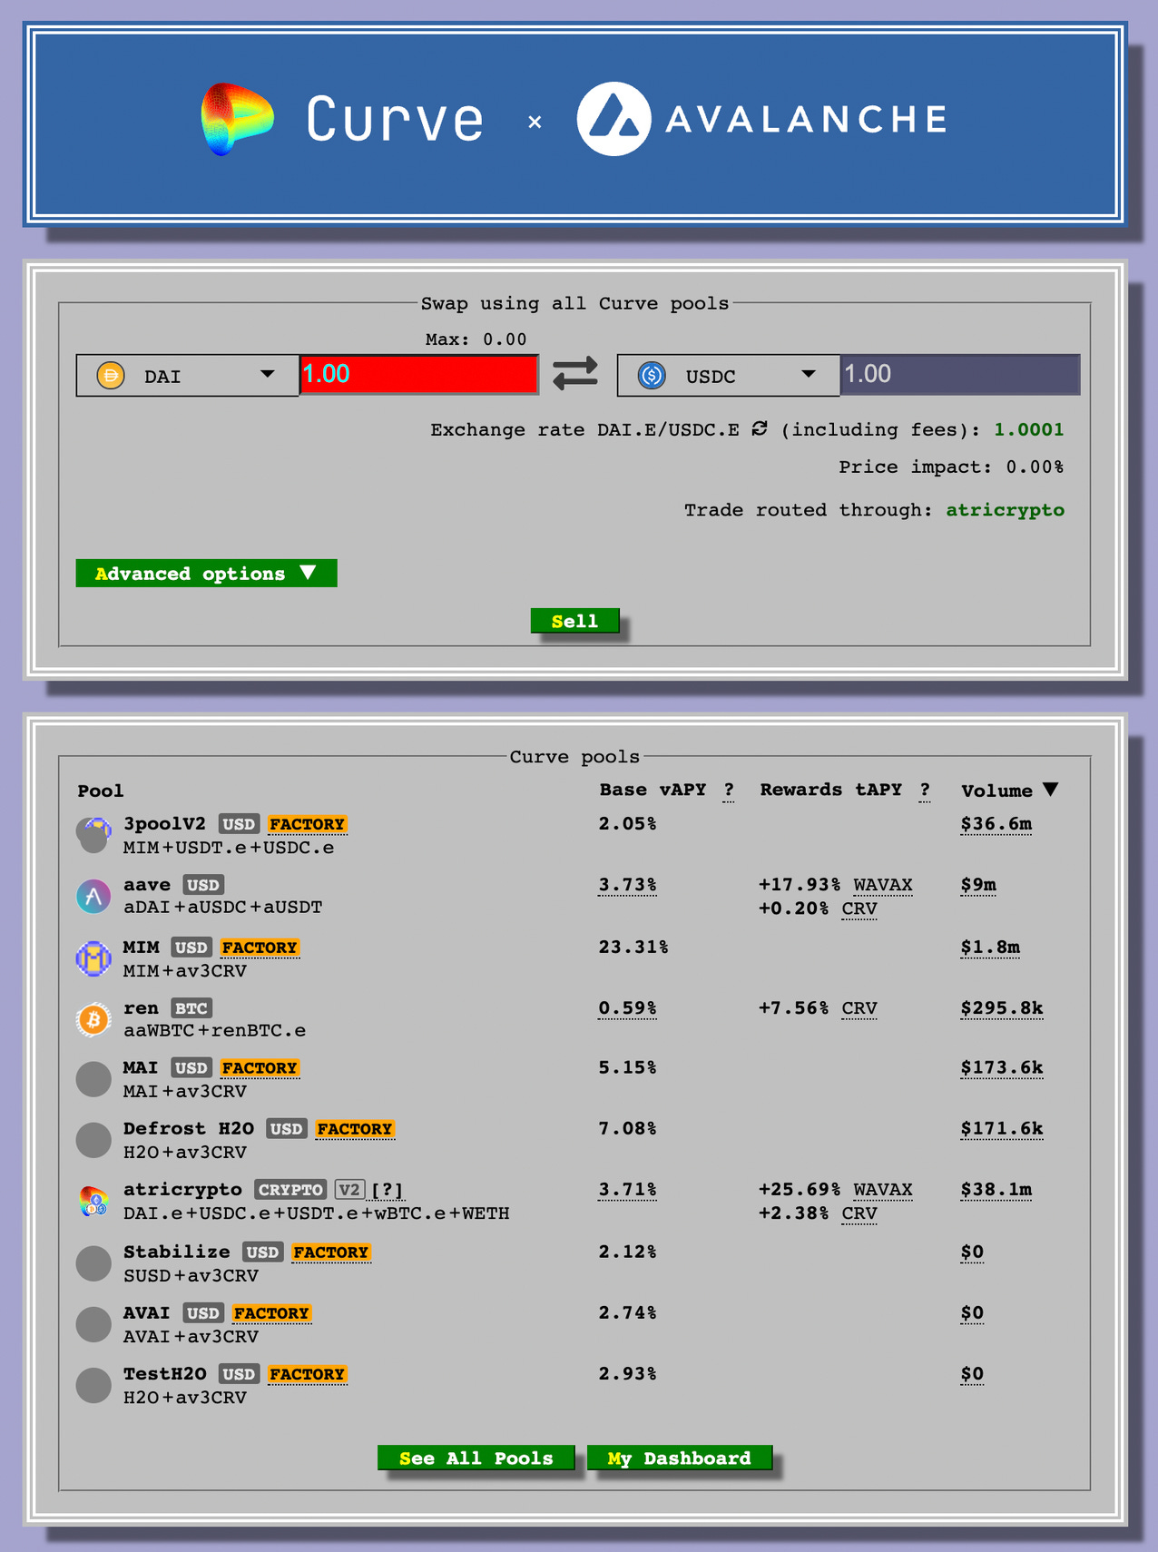Click the atricrypto pool icon
The width and height of the screenshot is (1158, 1552).
click(x=93, y=1202)
